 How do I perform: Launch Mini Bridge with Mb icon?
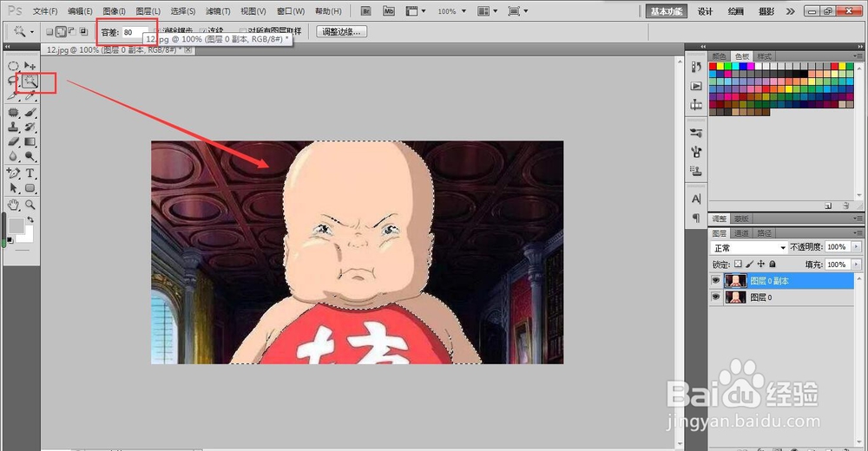389,11
